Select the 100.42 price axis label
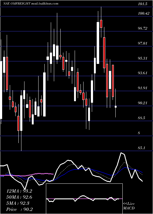 pos(144,13)
